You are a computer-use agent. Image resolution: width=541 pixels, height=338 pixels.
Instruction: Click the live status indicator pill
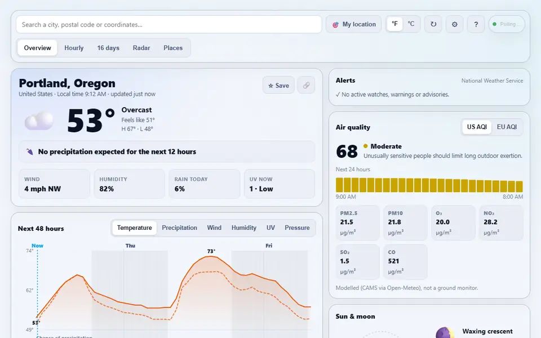(507, 24)
